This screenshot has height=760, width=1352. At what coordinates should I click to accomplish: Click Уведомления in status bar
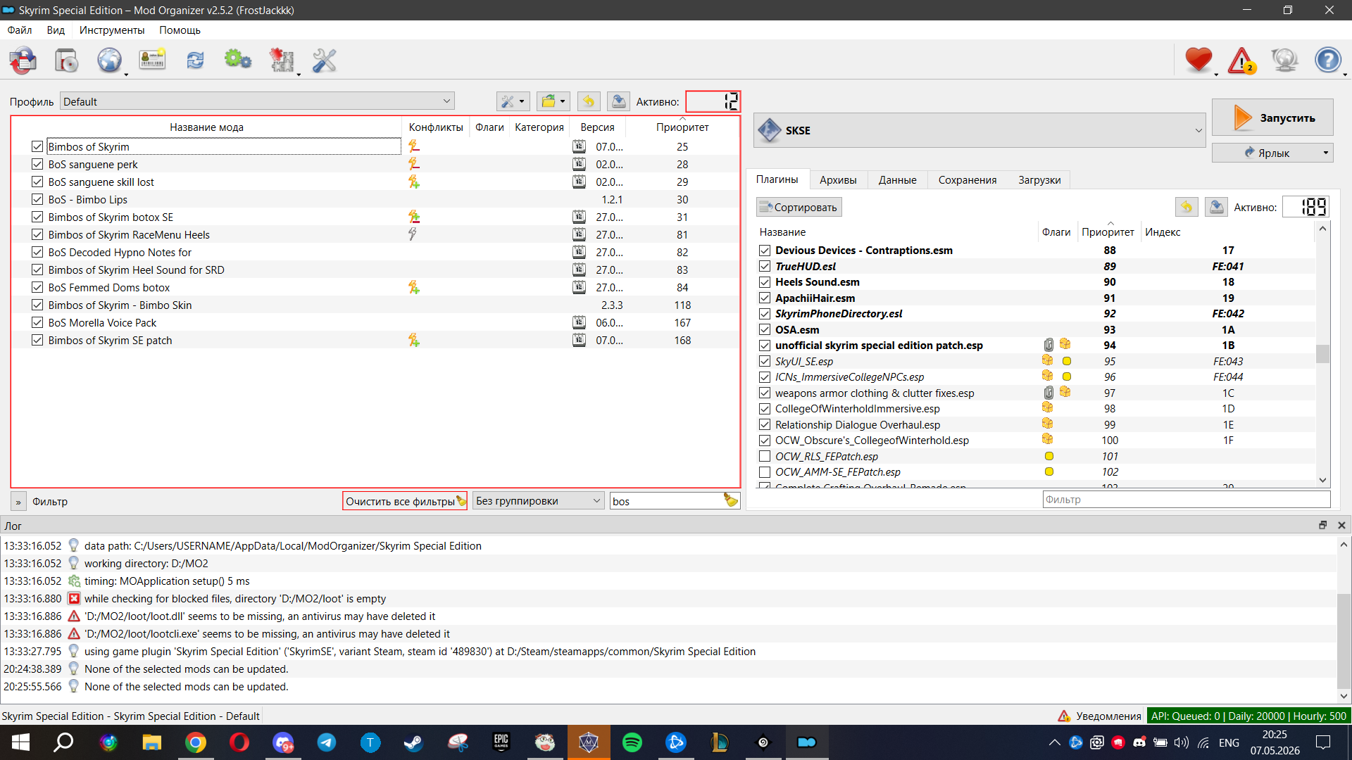click(x=1099, y=716)
